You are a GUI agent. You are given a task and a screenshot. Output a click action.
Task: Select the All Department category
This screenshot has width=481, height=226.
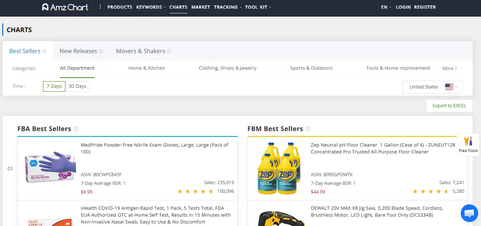[x=77, y=68]
